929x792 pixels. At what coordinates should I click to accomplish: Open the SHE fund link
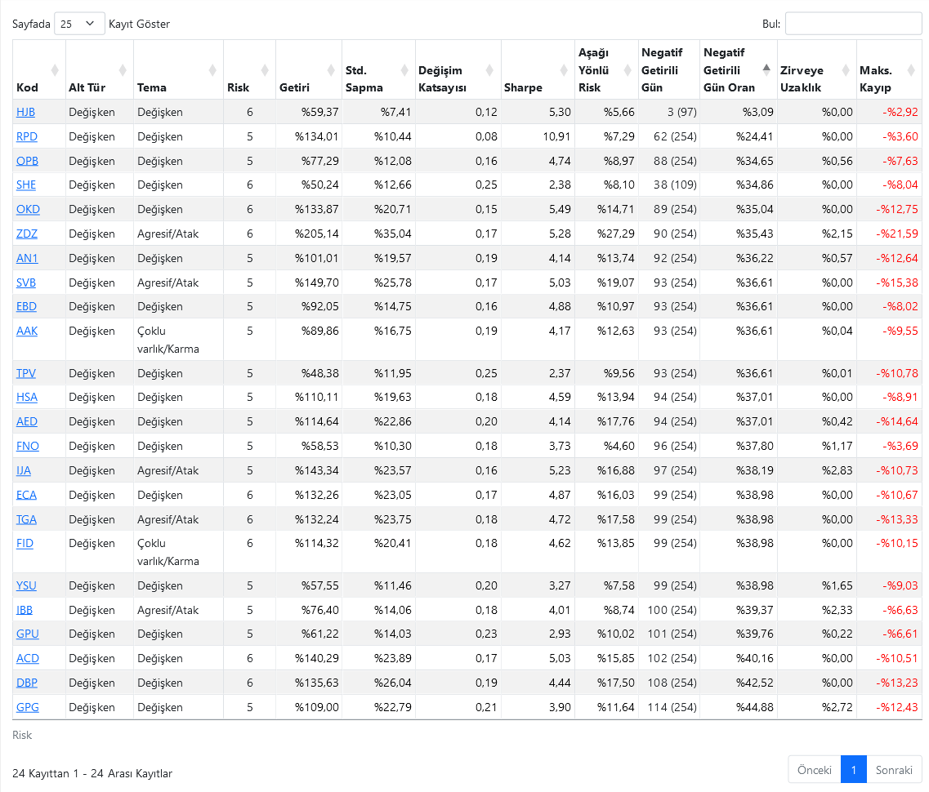[26, 185]
